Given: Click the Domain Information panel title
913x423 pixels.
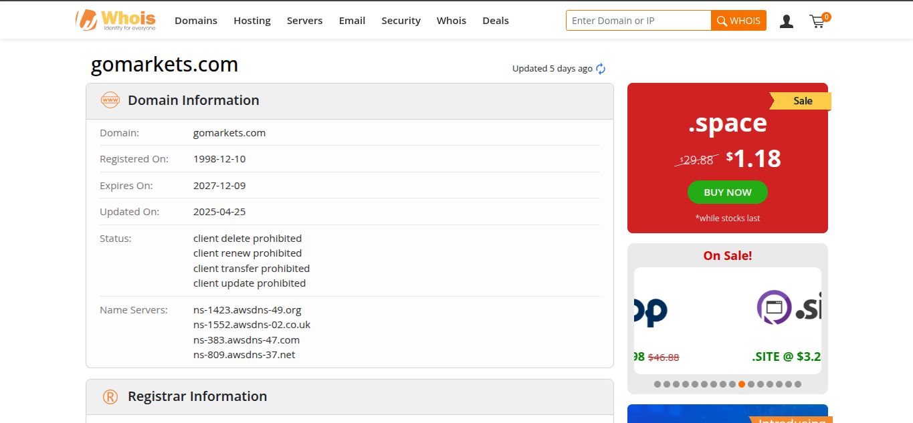Looking at the screenshot, I should point(193,101).
